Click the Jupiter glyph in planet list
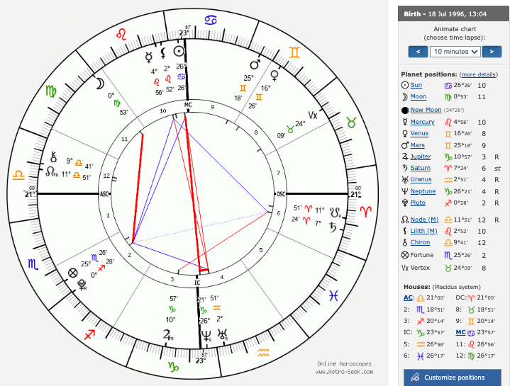Screen dimensions: 510x386 (x=405, y=157)
